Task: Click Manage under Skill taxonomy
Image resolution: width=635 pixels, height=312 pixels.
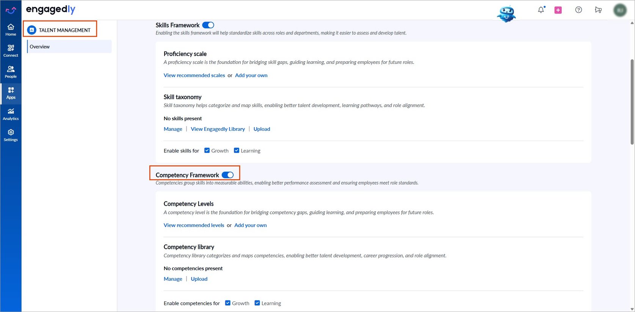Action: [173, 129]
